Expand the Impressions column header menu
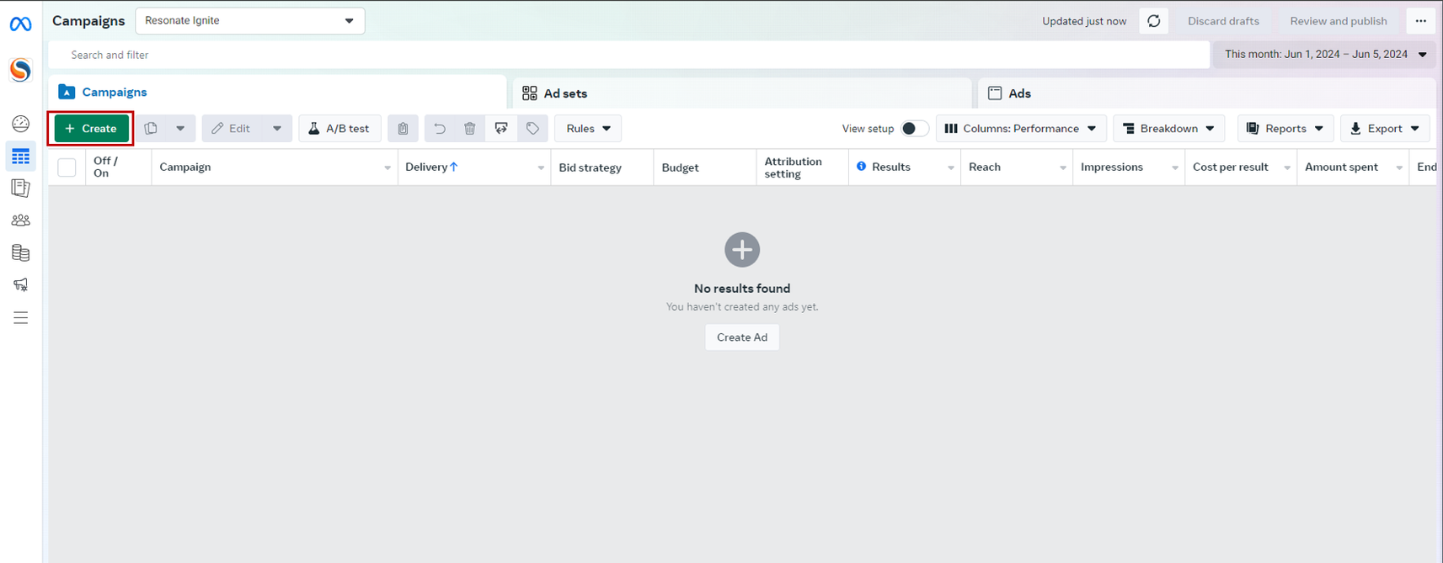 click(1175, 168)
